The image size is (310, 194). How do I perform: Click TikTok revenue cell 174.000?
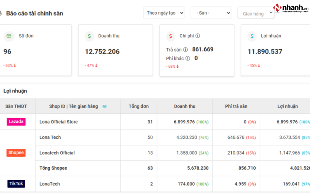pyautogui.click(x=186, y=184)
